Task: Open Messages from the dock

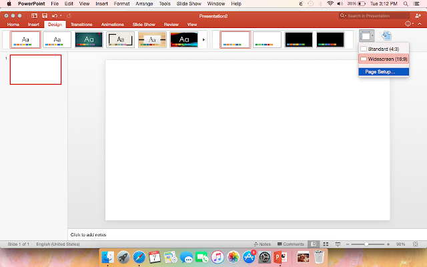Action: coord(186,257)
